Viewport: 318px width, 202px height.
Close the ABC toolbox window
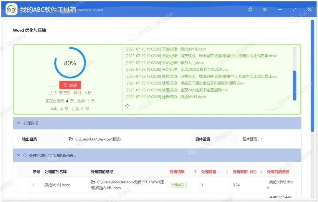tap(309, 9)
